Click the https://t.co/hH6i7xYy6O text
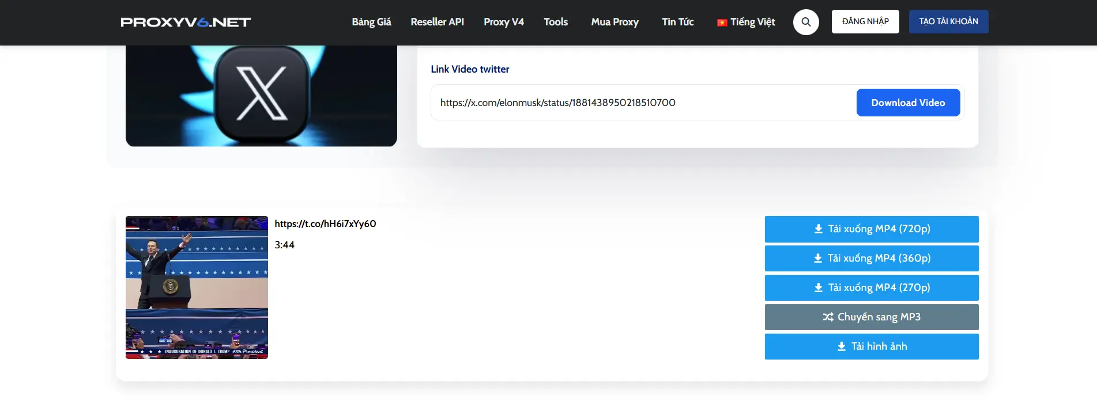Image resolution: width=1097 pixels, height=416 pixels. (325, 224)
